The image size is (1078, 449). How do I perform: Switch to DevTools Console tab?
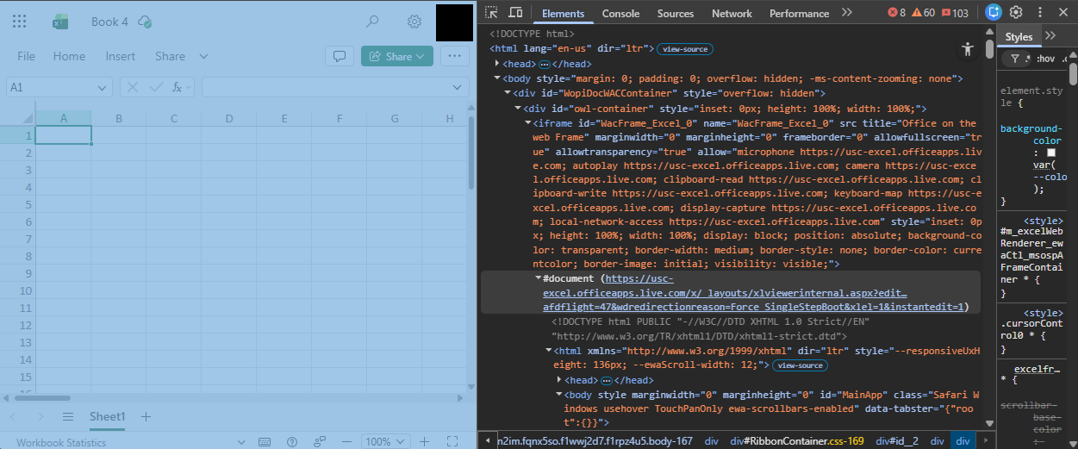point(620,13)
